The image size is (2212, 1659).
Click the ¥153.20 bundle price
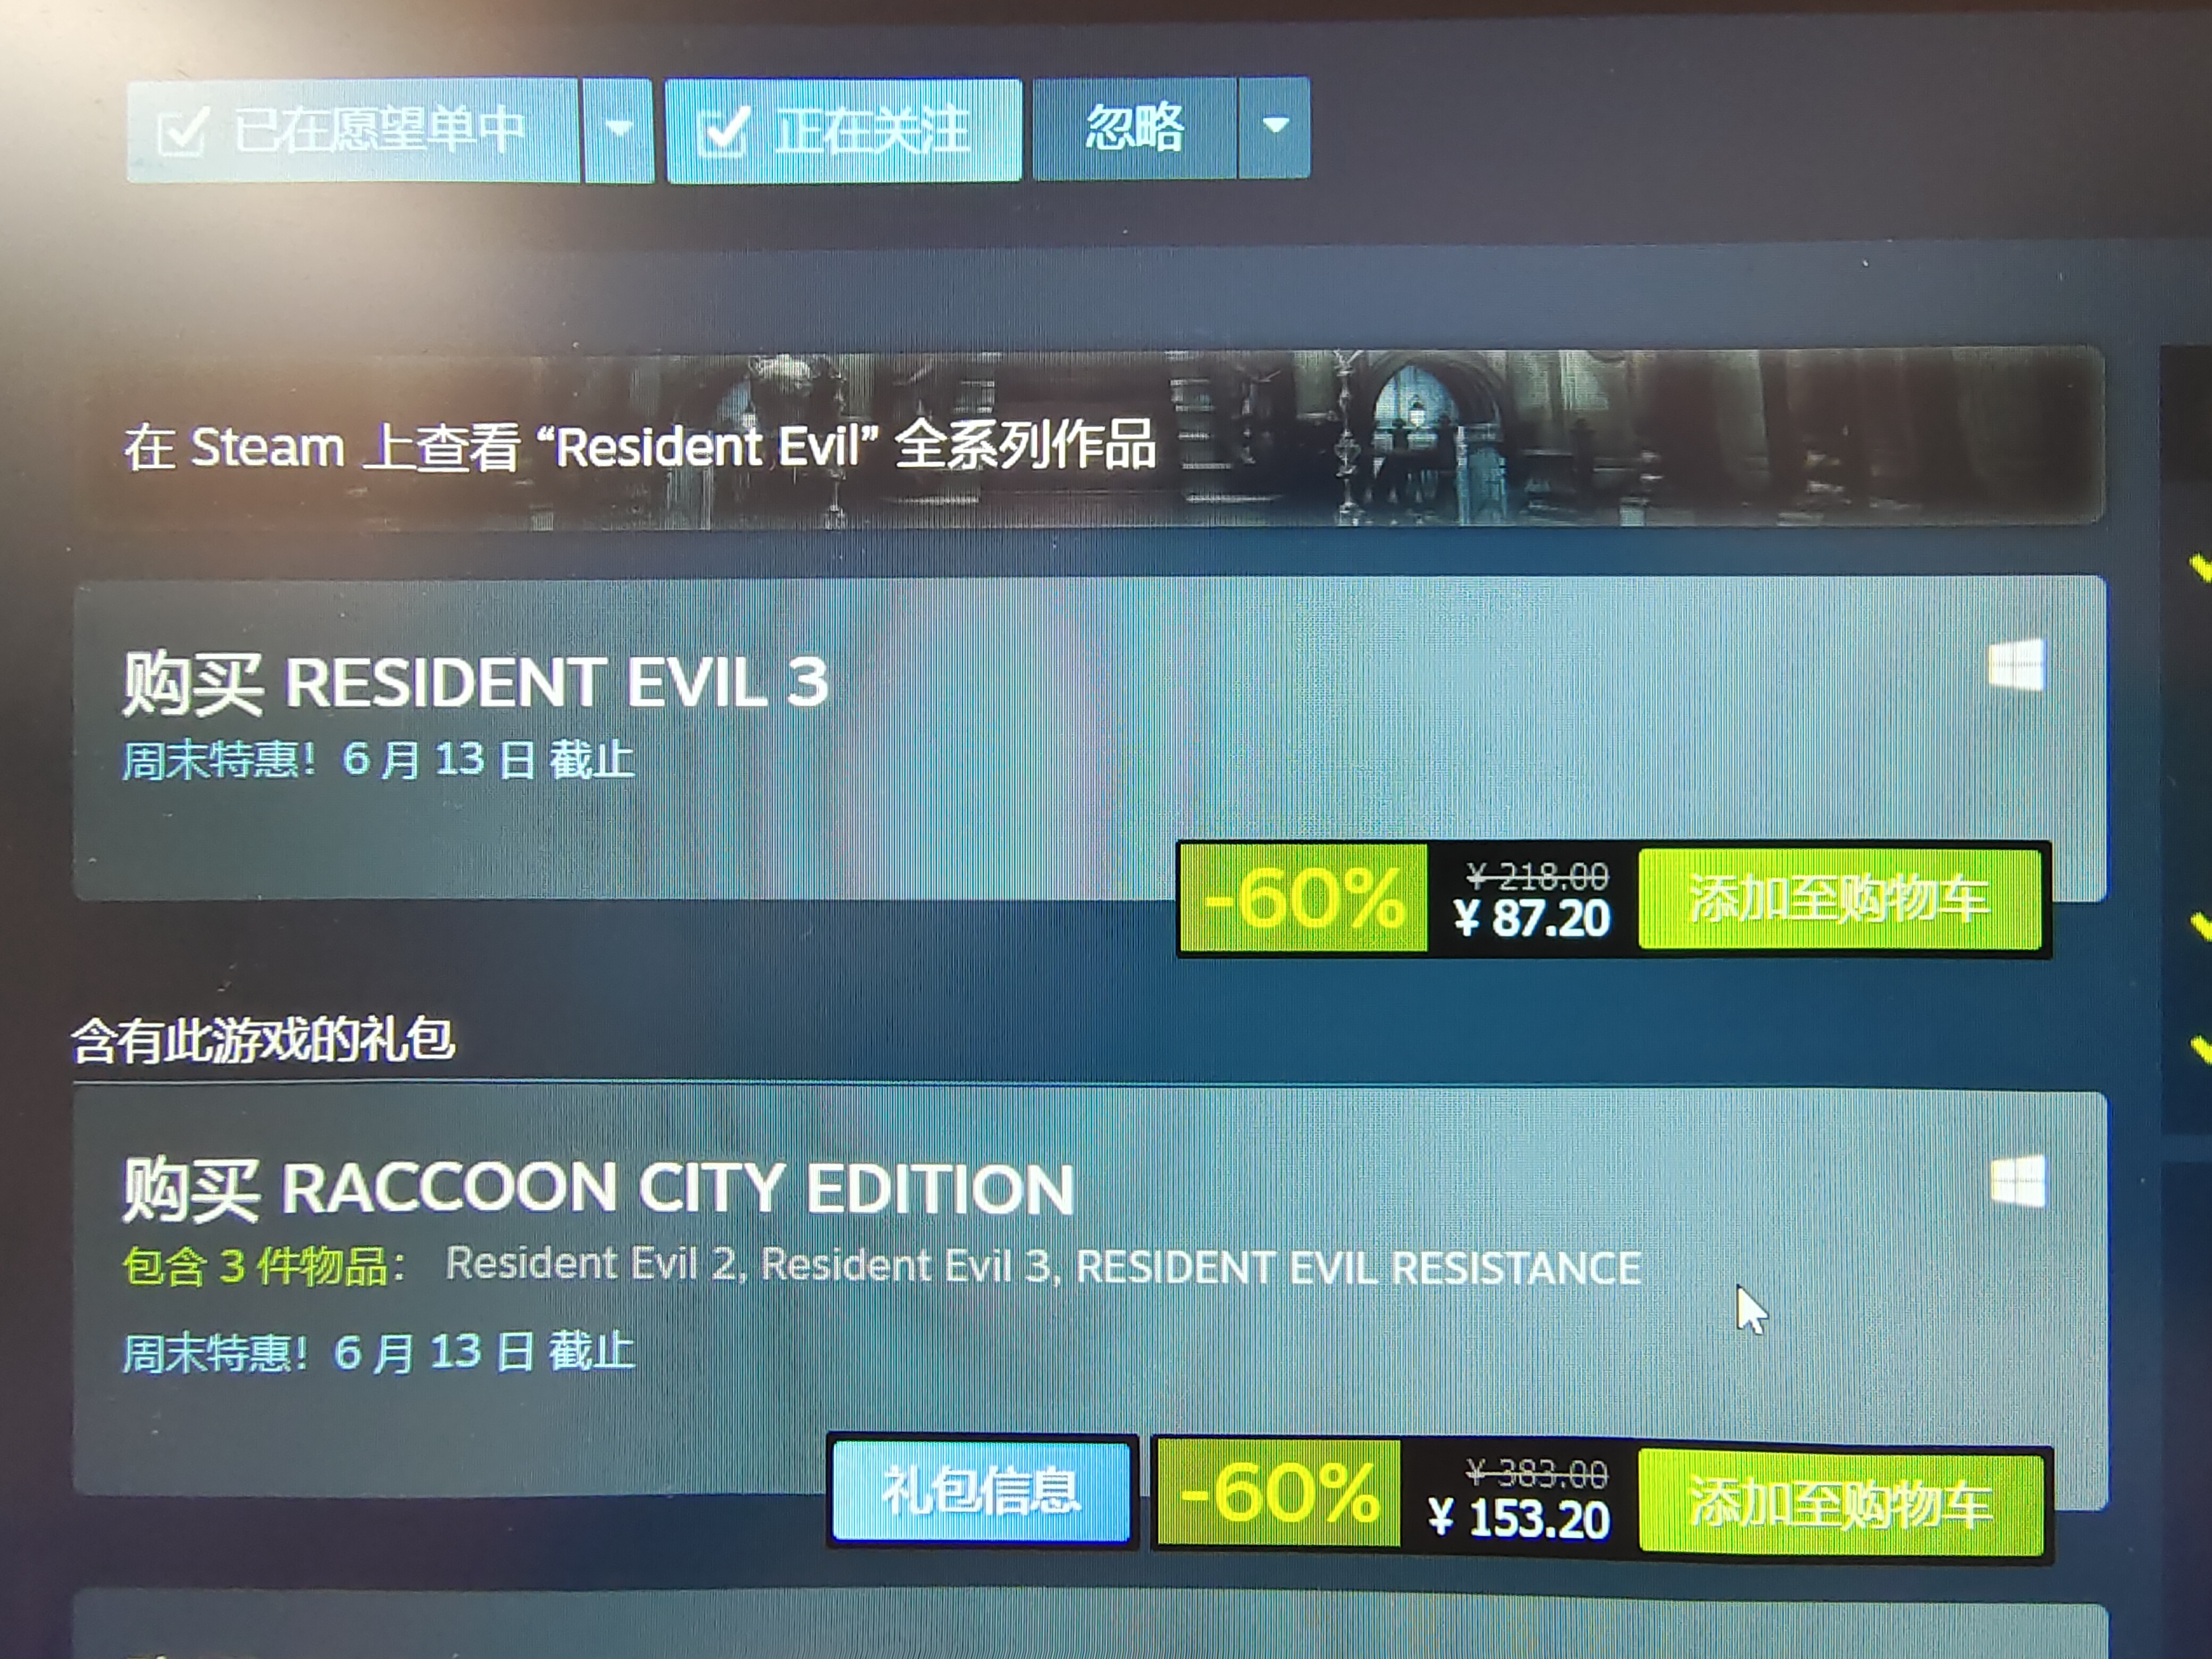[1519, 1518]
